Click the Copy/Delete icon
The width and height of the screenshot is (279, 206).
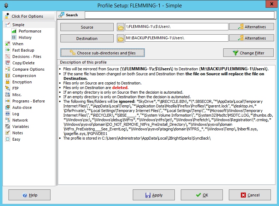click(x=8, y=63)
